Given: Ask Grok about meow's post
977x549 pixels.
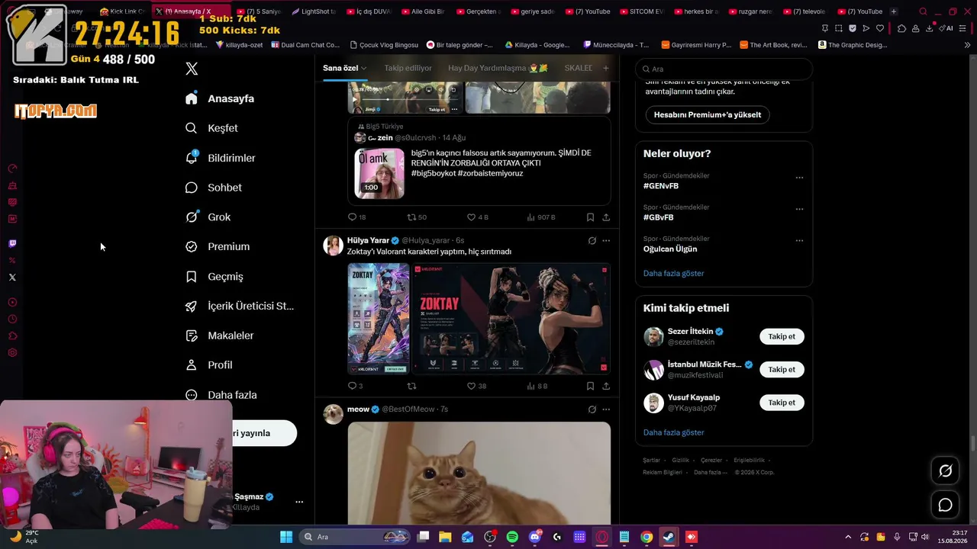Looking at the screenshot, I should click(x=592, y=409).
